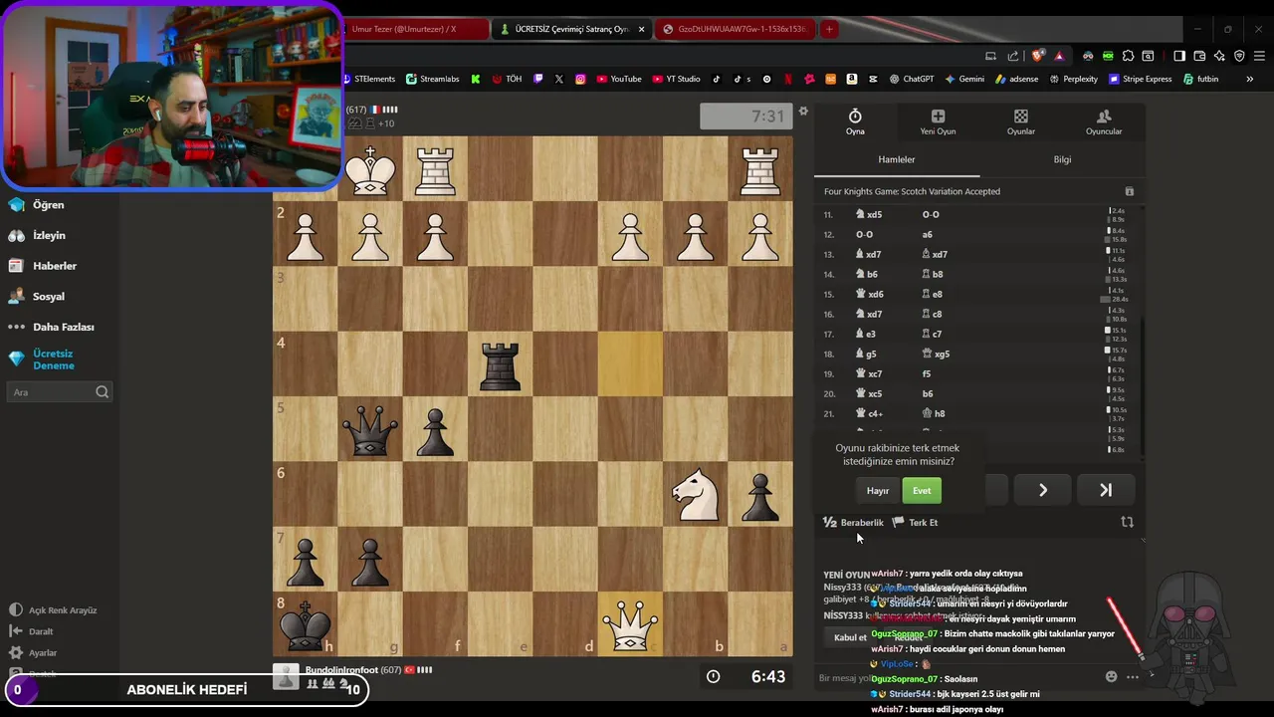Switch to the Oyna tab
This screenshot has width=1274, height=717.
tap(855, 122)
